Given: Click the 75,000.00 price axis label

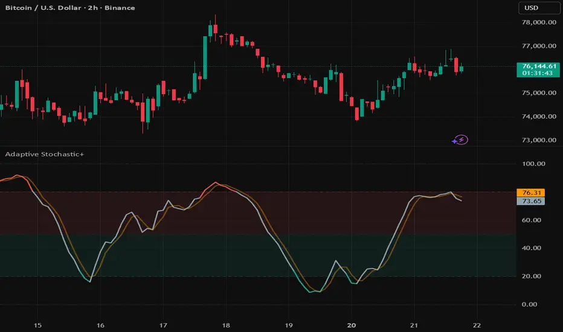Looking at the screenshot, I should coord(539,93).
